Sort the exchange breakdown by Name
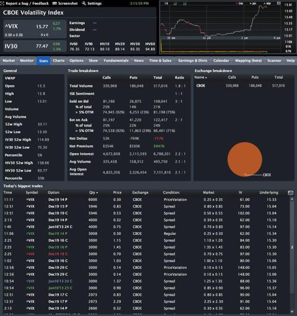This screenshot has height=316, width=297. 200,77
